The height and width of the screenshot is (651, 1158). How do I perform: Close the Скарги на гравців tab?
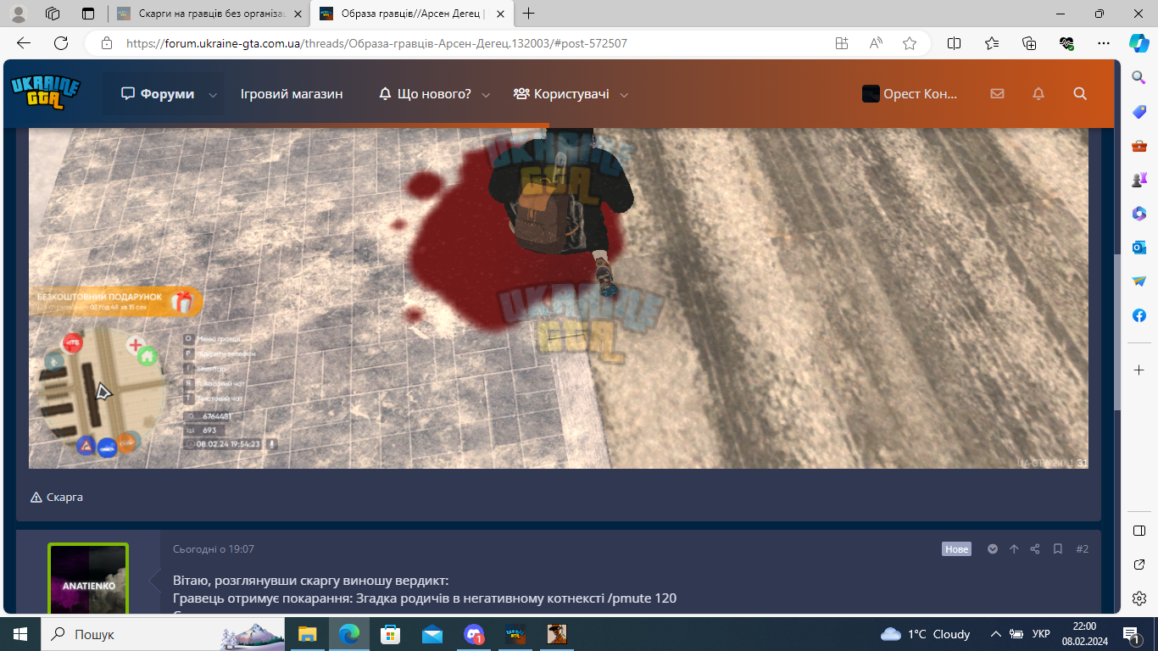(298, 14)
